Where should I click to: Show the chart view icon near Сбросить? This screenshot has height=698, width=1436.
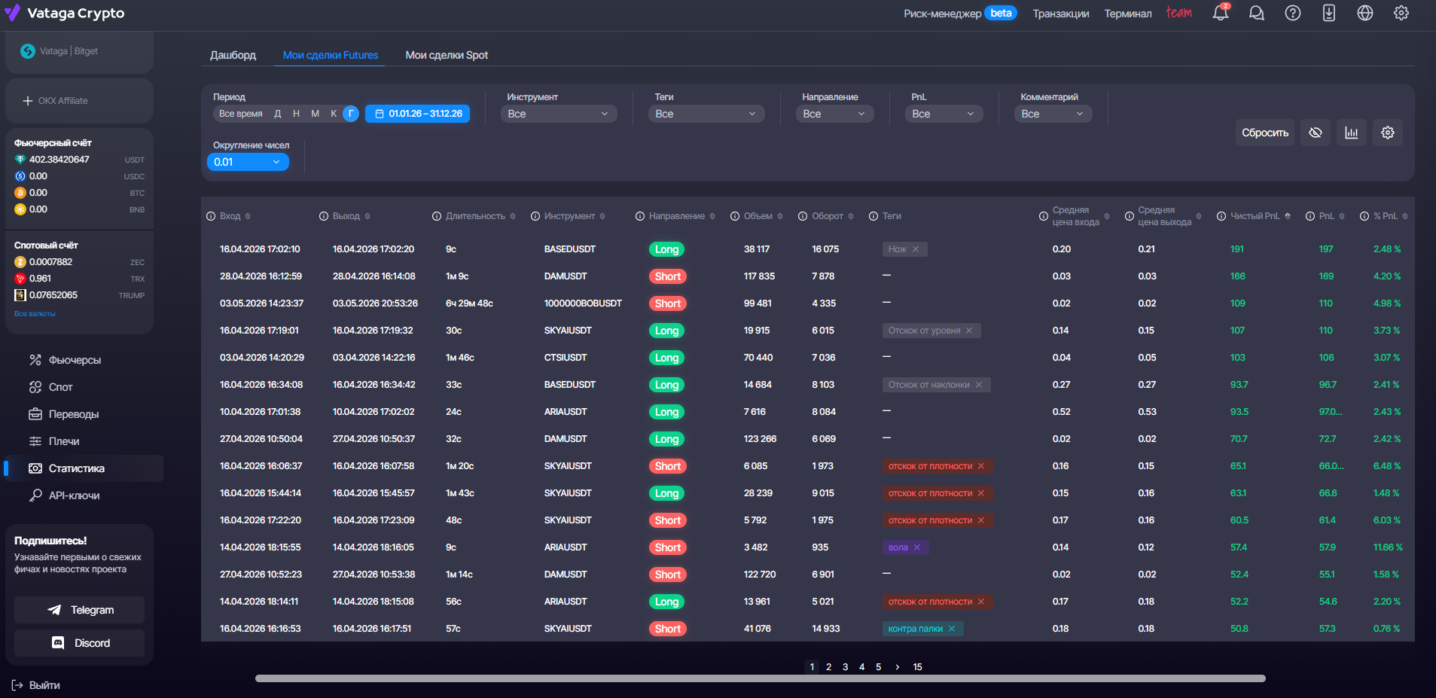1351,133
